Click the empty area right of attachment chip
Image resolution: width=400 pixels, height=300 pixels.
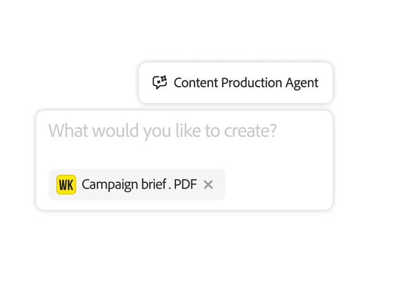coord(277,184)
